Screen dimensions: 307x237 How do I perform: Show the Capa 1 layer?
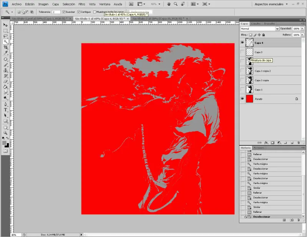click(x=242, y=90)
